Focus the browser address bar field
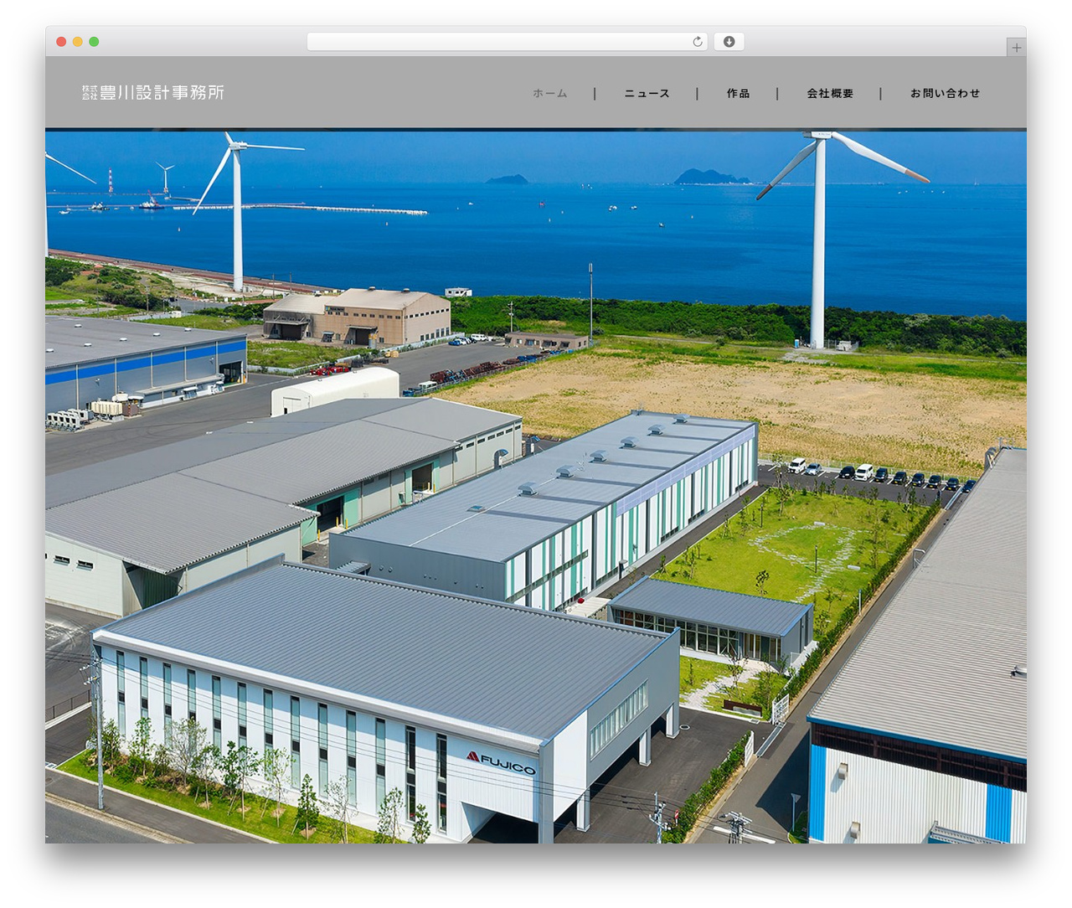This screenshot has width=1072, height=908. (508, 42)
